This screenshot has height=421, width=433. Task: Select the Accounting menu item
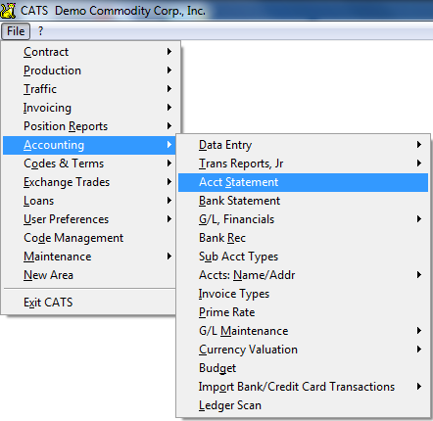[89, 145]
